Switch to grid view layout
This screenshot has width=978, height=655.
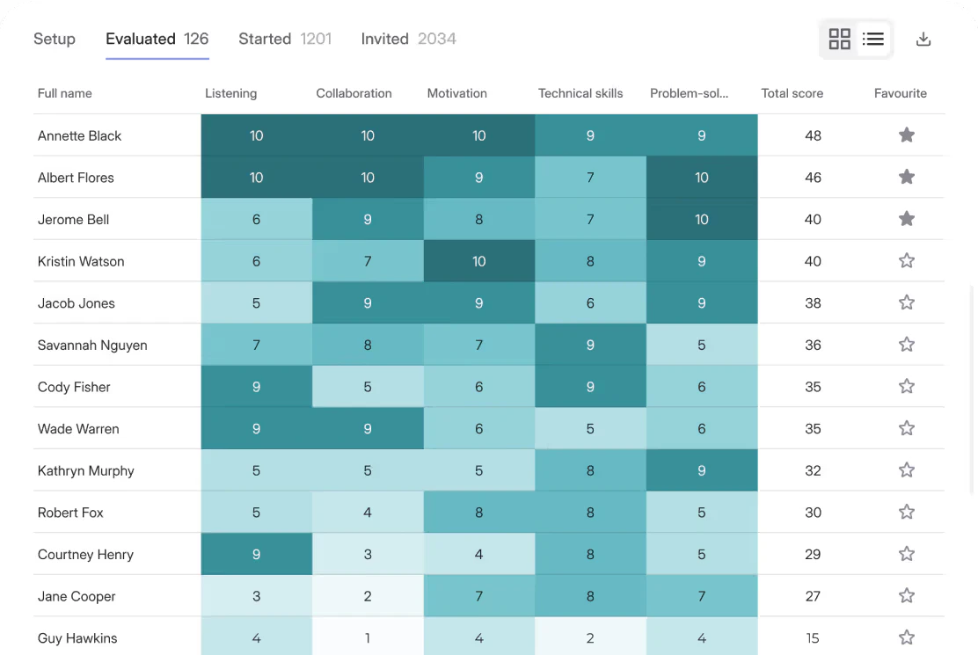coord(840,39)
